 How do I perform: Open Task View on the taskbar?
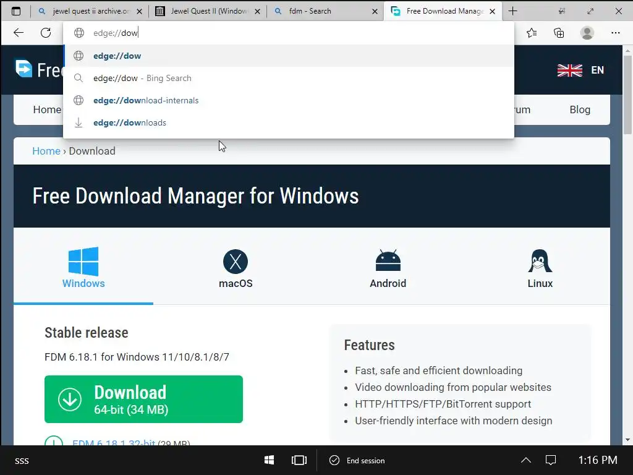click(x=299, y=460)
